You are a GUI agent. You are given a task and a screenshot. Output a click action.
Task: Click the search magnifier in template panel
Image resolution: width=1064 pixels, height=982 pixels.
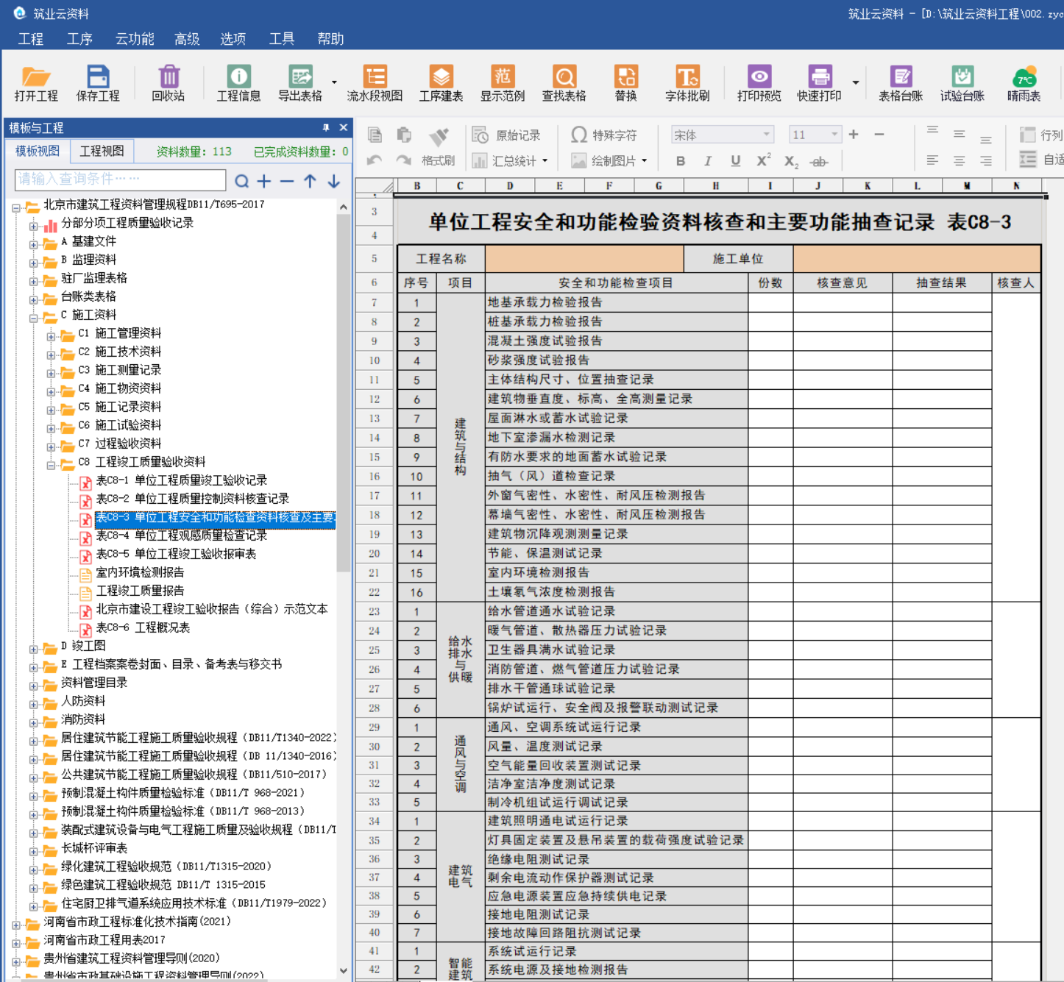pyautogui.click(x=241, y=181)
